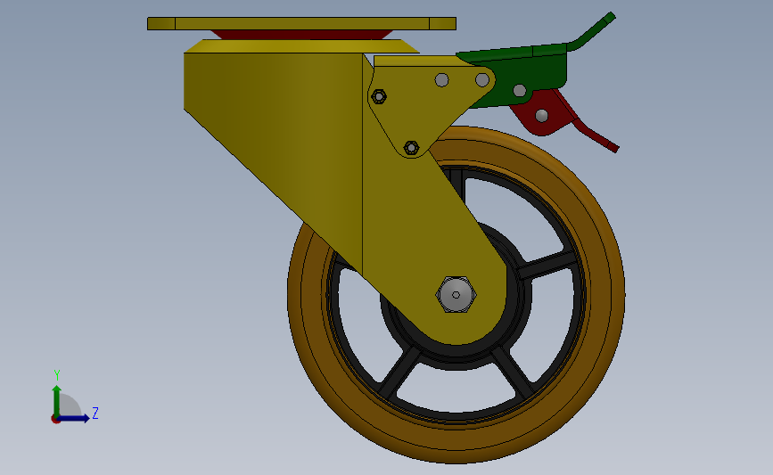Select the right gray rivet at the bracket corner
The width and height of the screenshot is (773, 475).
(x=482, y=80)
